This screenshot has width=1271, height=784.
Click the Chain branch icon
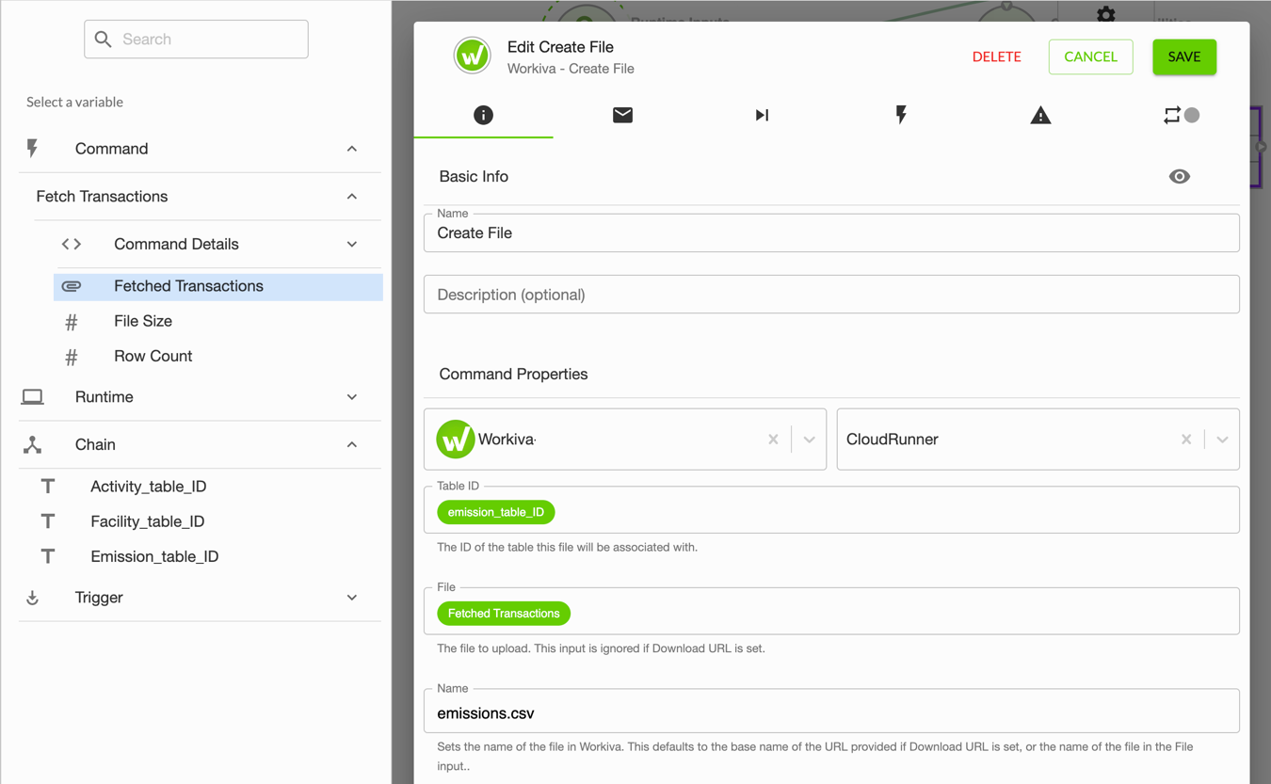33,444
